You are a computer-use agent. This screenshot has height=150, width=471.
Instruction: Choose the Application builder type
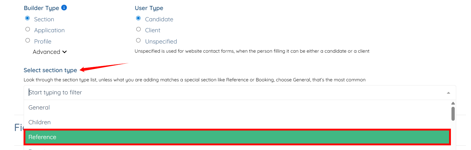(28, 29)
